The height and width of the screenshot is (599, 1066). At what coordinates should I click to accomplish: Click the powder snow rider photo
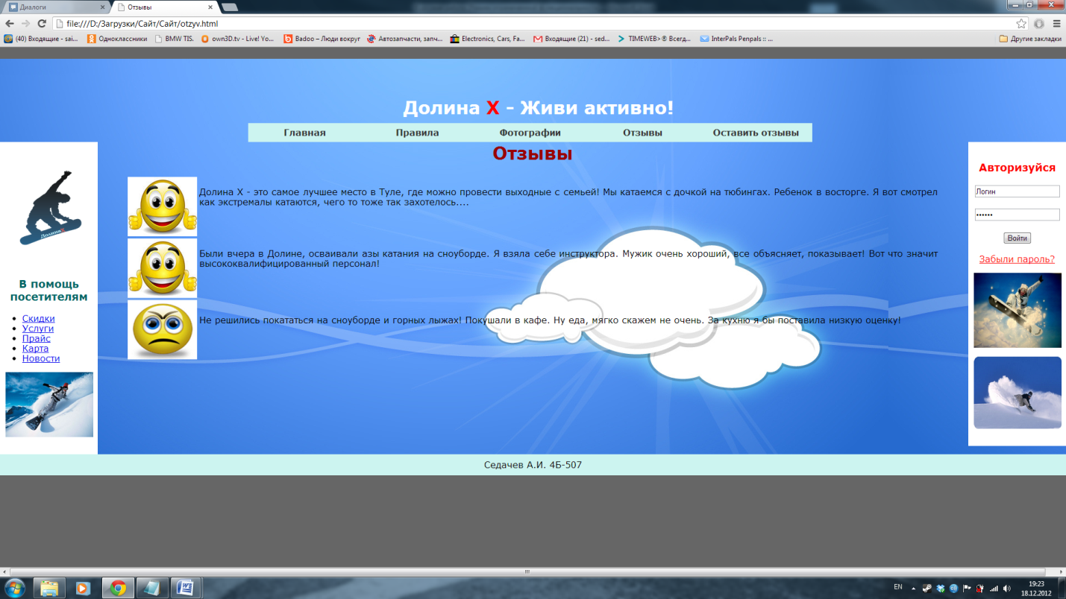pos(1018,393)
